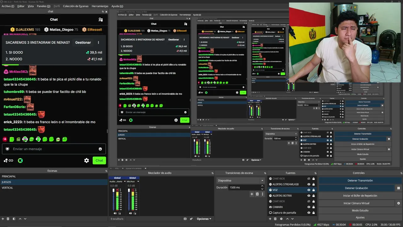Add a new source with plus icon
The image size is (403, 227).
(270, 219)
